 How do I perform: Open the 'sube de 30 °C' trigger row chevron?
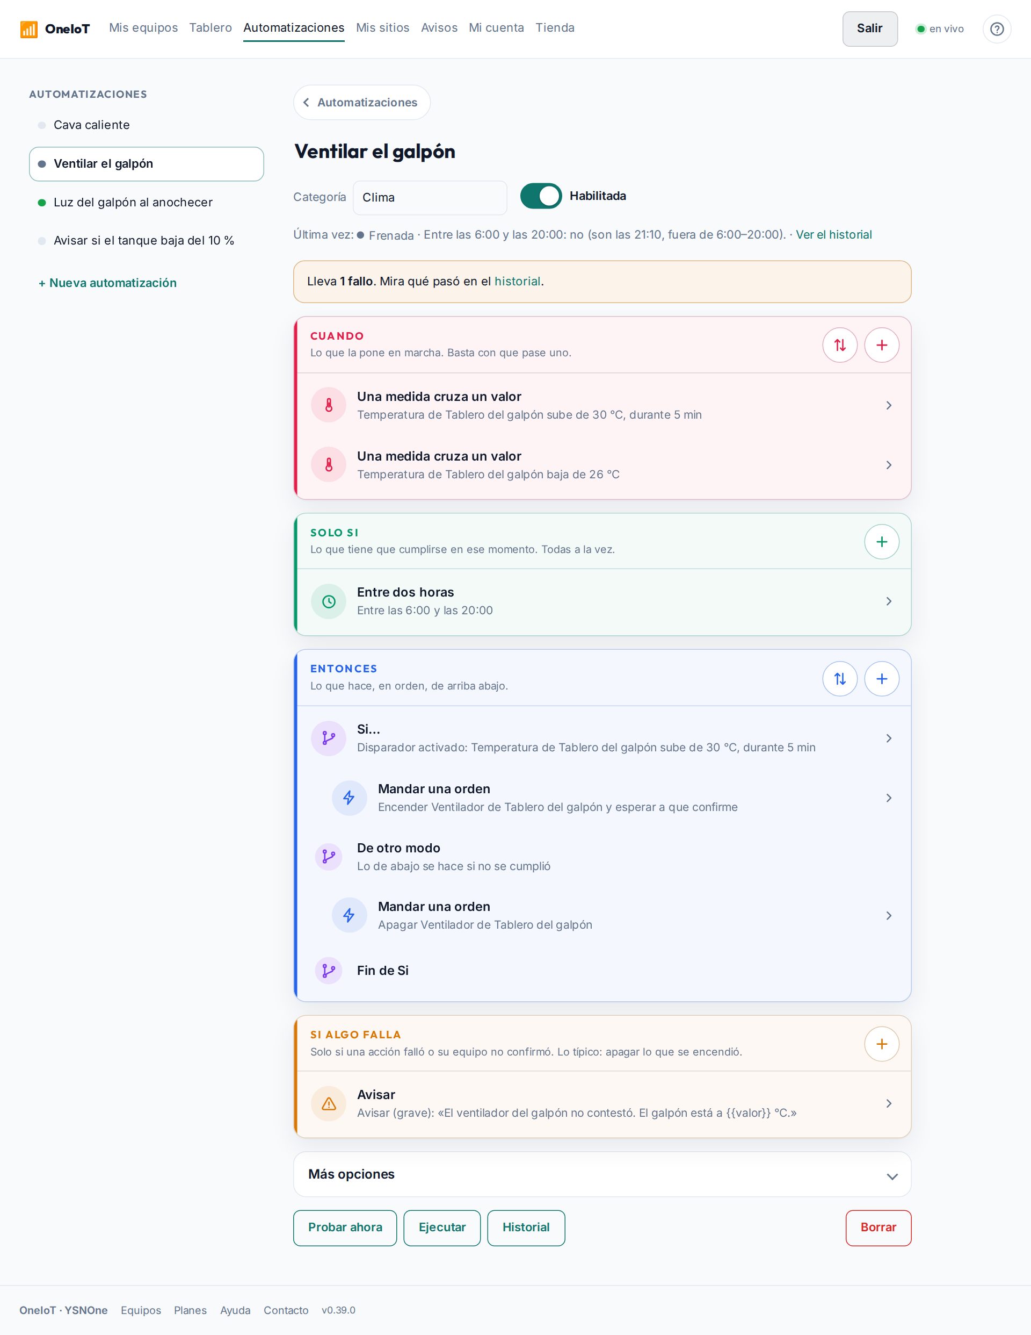tap(889, 405)
